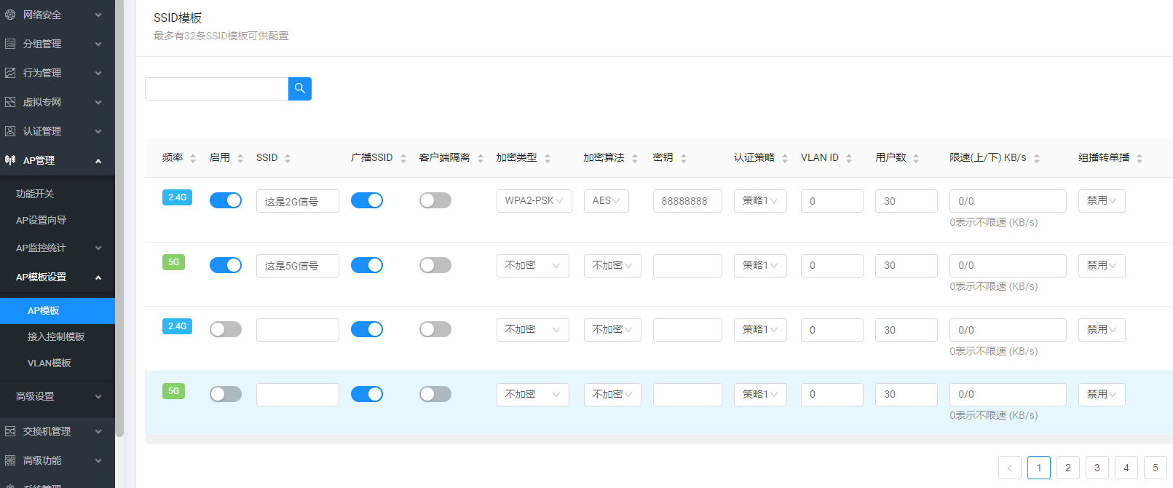1173x488 pixels.
Task: Sort table by 频率 column arrows
Action: [193, 158]
